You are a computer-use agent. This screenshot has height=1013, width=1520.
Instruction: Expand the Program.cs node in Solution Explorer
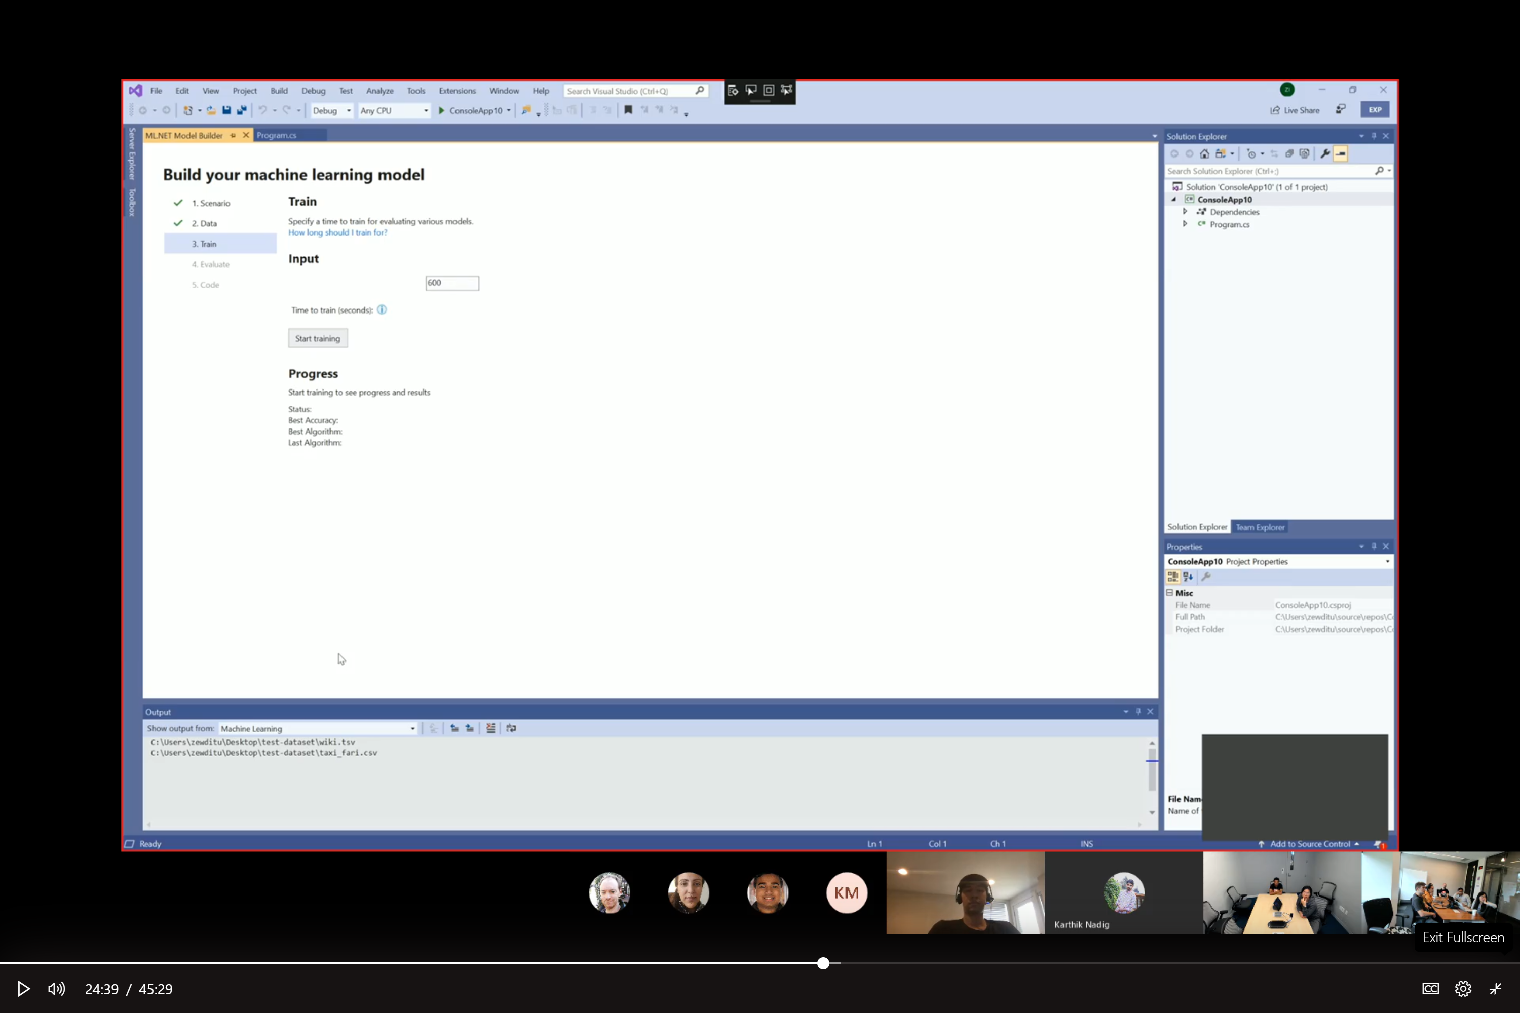[x=1185, y=223]
